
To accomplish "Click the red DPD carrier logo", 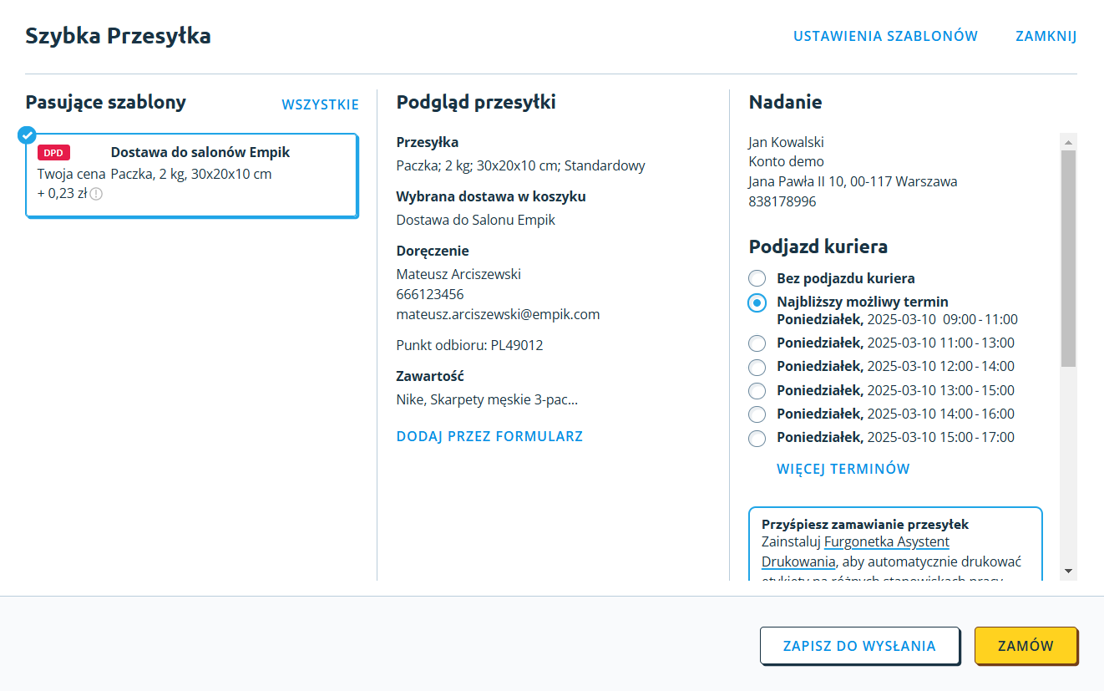I will (x=53, y=152).
